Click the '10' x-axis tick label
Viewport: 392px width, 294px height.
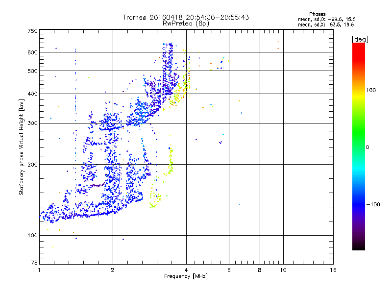[x=283, y=270]
